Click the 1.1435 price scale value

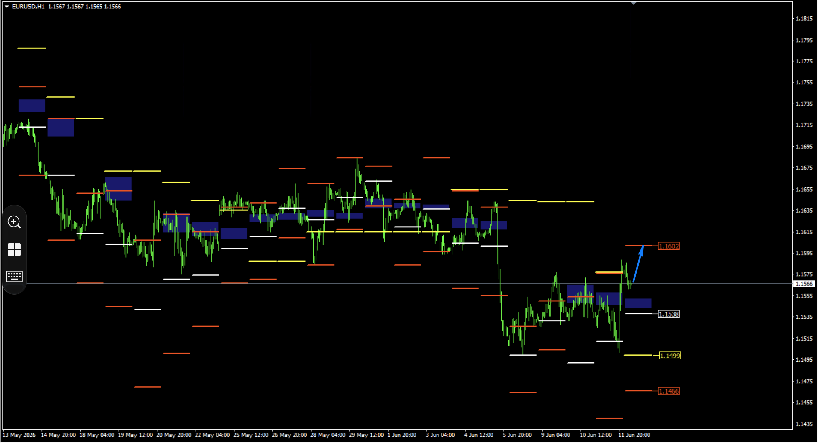[x=804, y=424]
